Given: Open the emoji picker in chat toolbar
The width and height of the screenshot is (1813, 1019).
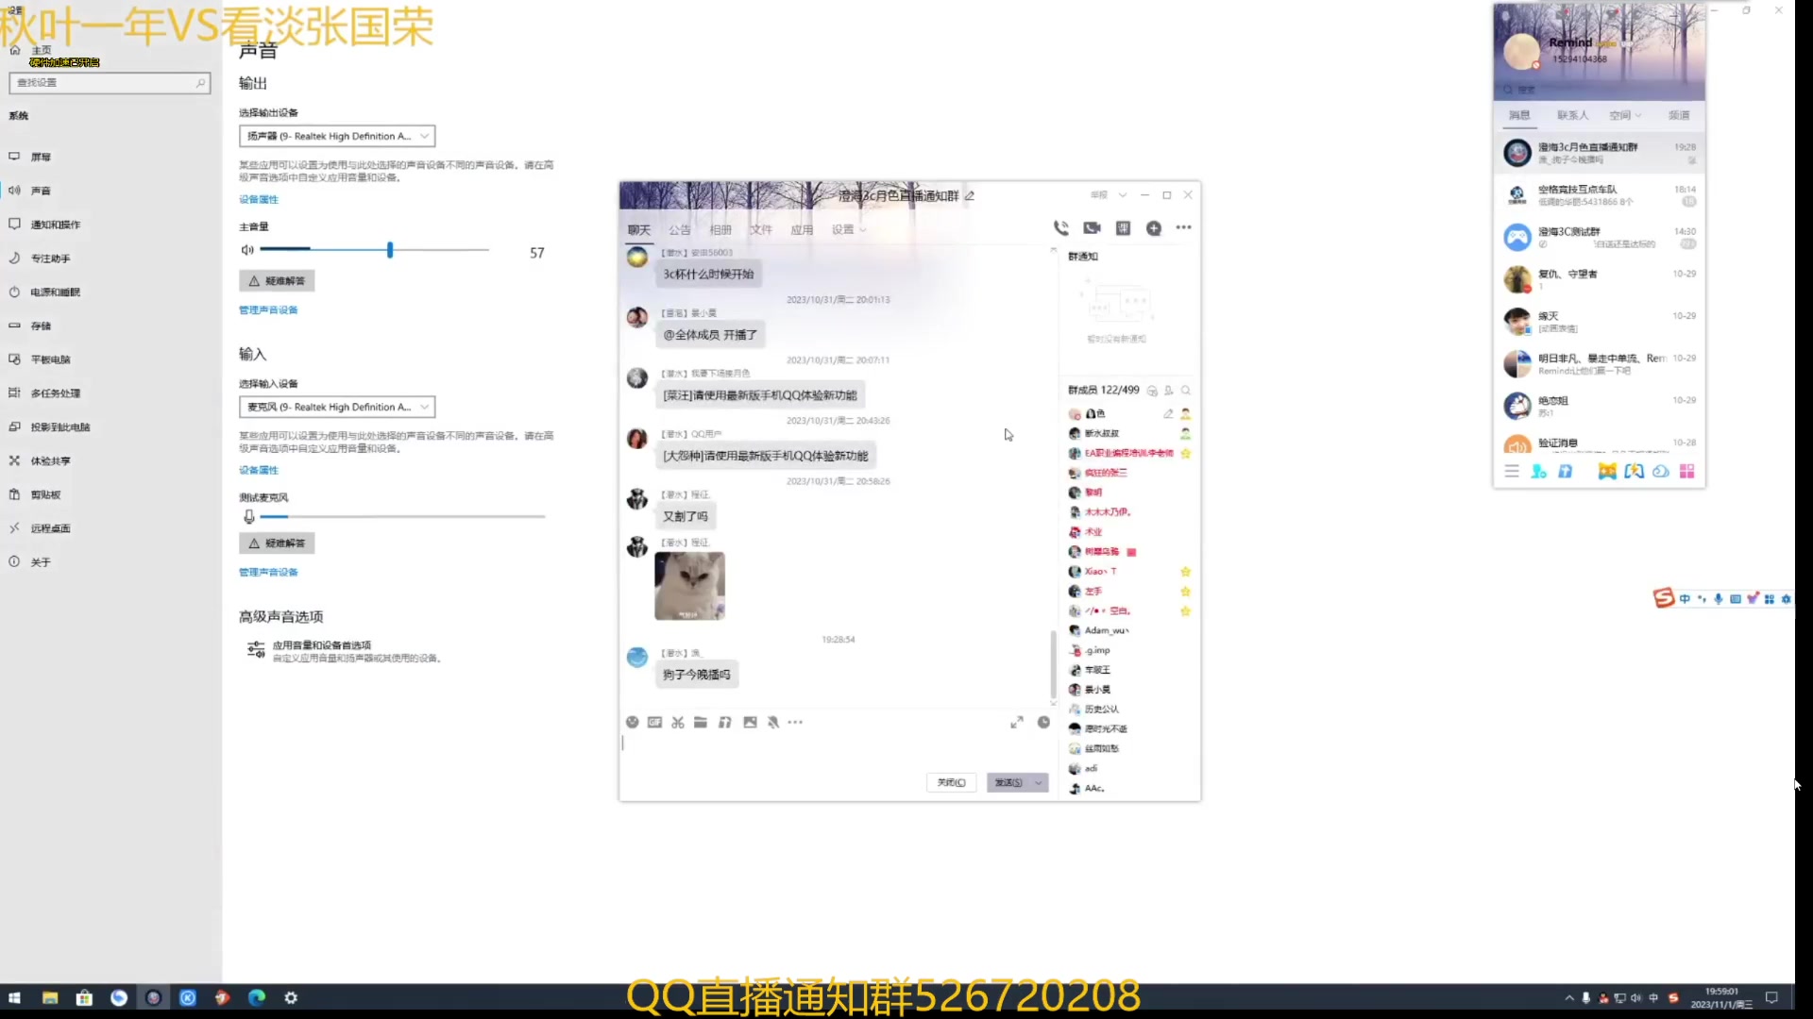Looking at the screenshot, I should [632, 722].
